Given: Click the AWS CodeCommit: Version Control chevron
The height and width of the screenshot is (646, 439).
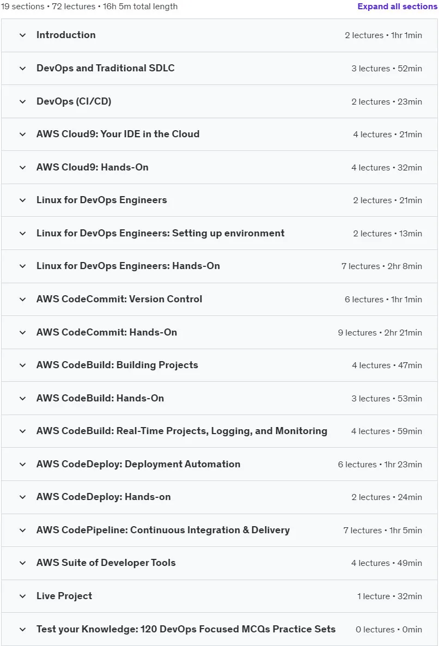Looking at the screenshot, I should [x=23, y=300].
